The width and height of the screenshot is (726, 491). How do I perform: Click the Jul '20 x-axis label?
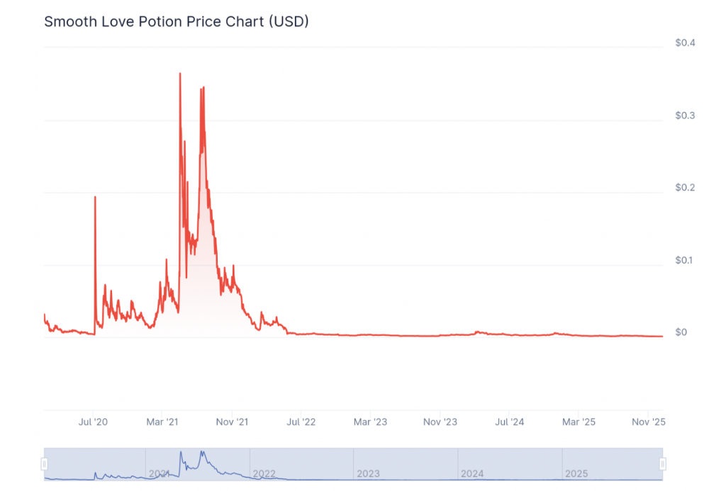point(94,422)
